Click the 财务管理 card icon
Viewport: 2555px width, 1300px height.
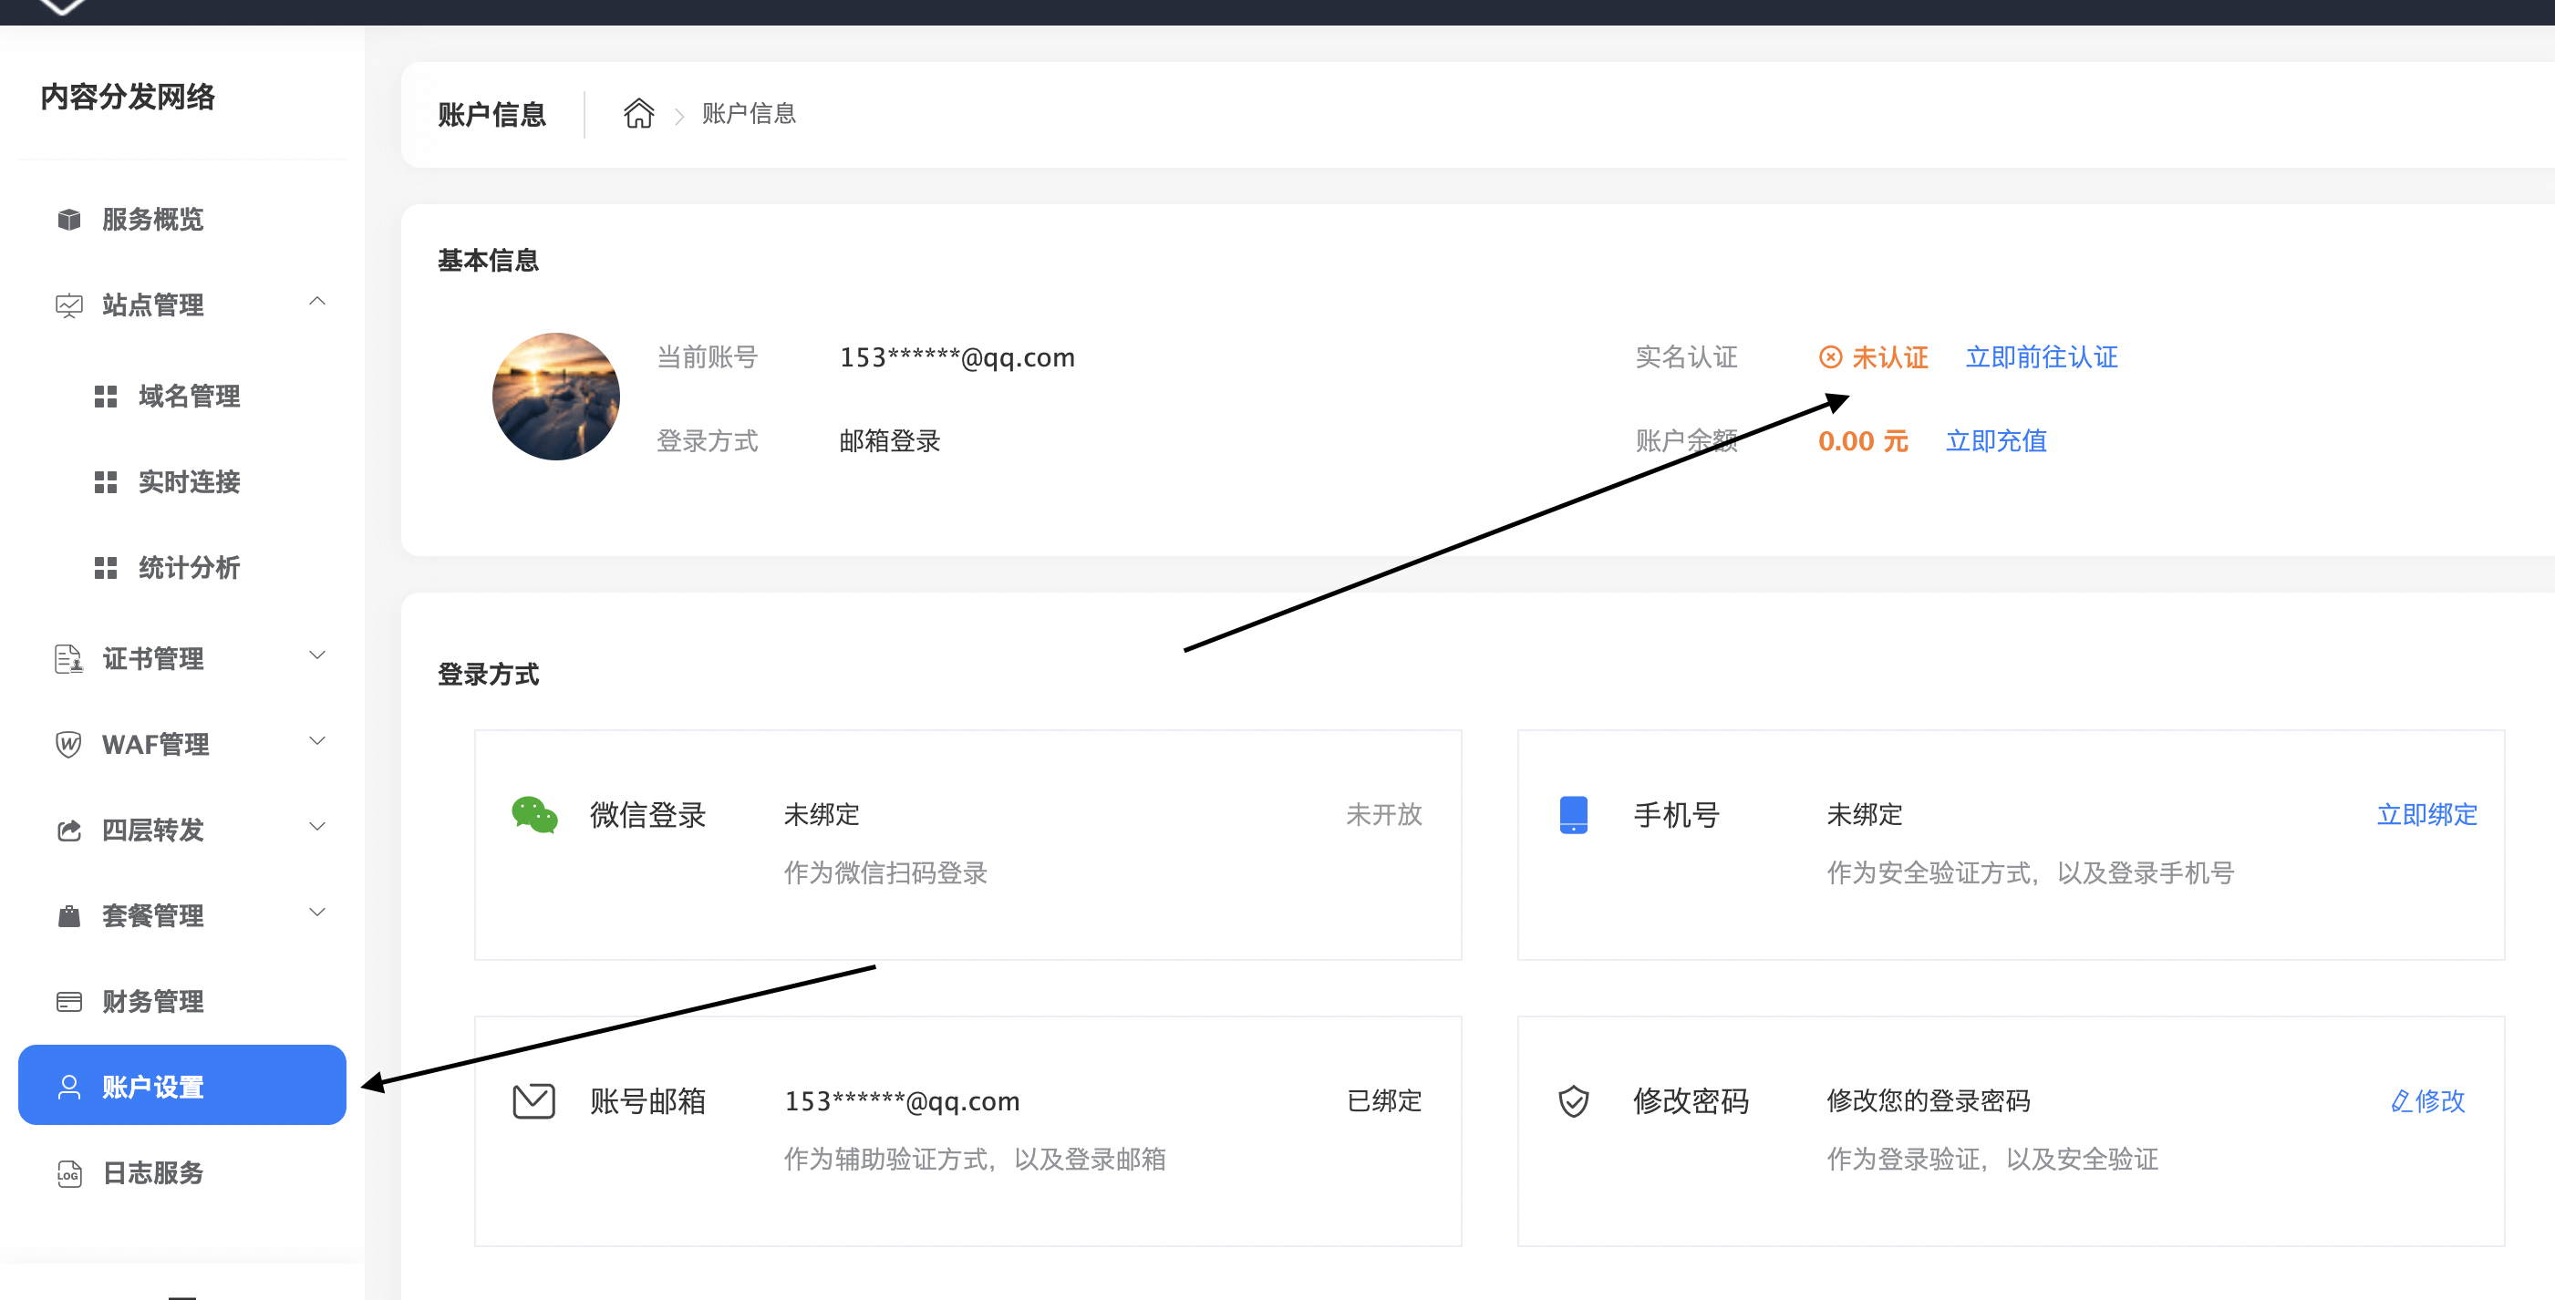(x=68, y=1002)
